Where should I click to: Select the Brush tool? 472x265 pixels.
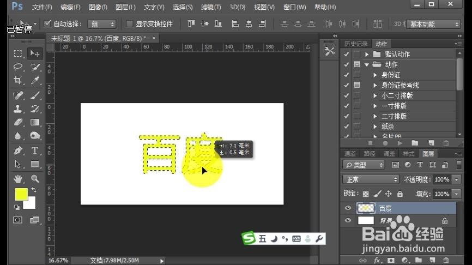click(x=35, y=96)
